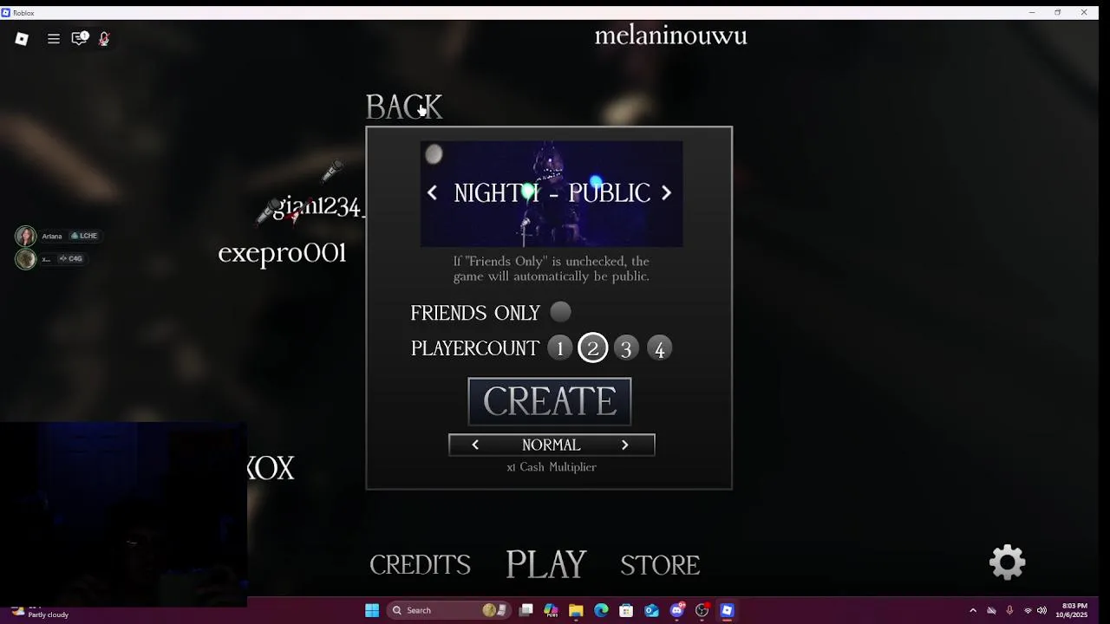1110x624 pixels.
Task: Open Discord from the taskbar
Action: coord(677,610)
